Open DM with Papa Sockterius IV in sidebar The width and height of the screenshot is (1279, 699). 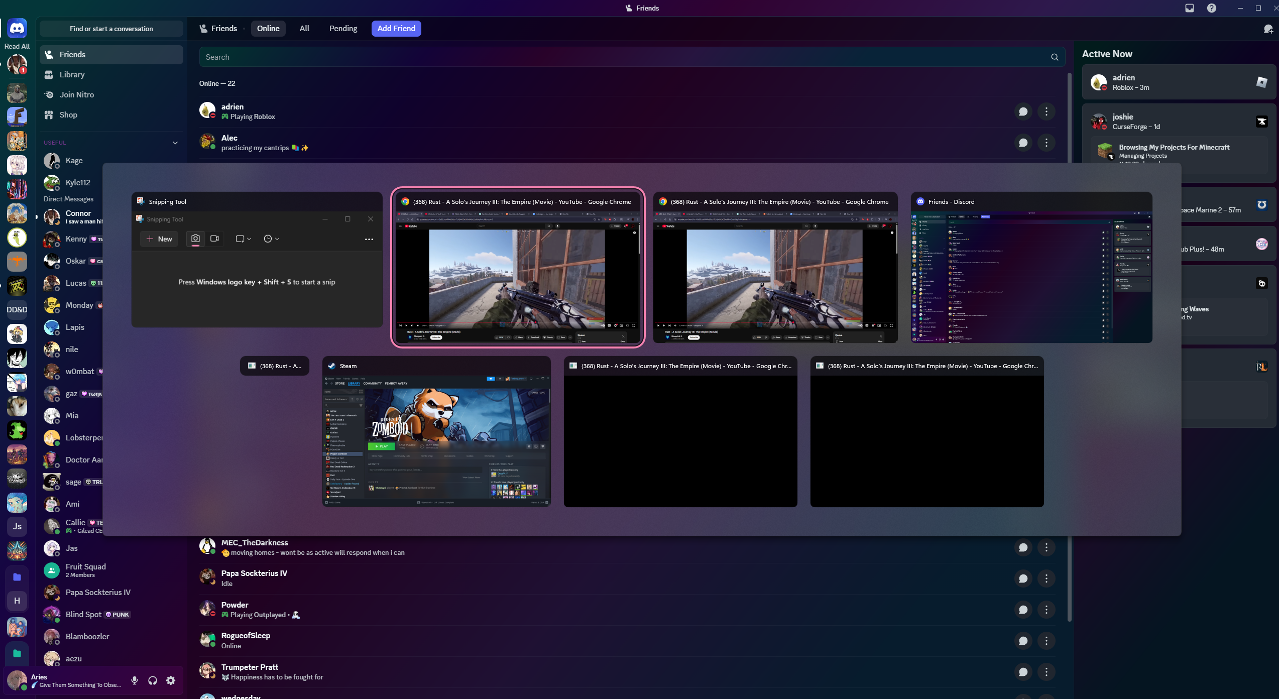[x=111, y=593]
